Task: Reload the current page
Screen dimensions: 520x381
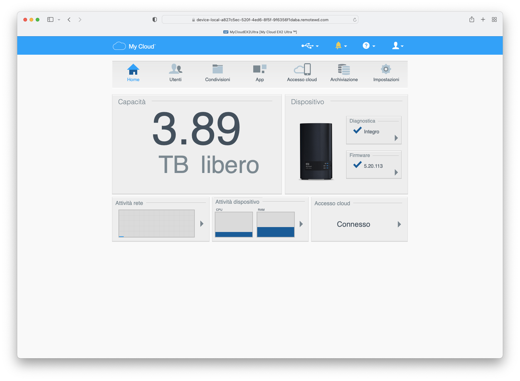Action: pos(354,20)
